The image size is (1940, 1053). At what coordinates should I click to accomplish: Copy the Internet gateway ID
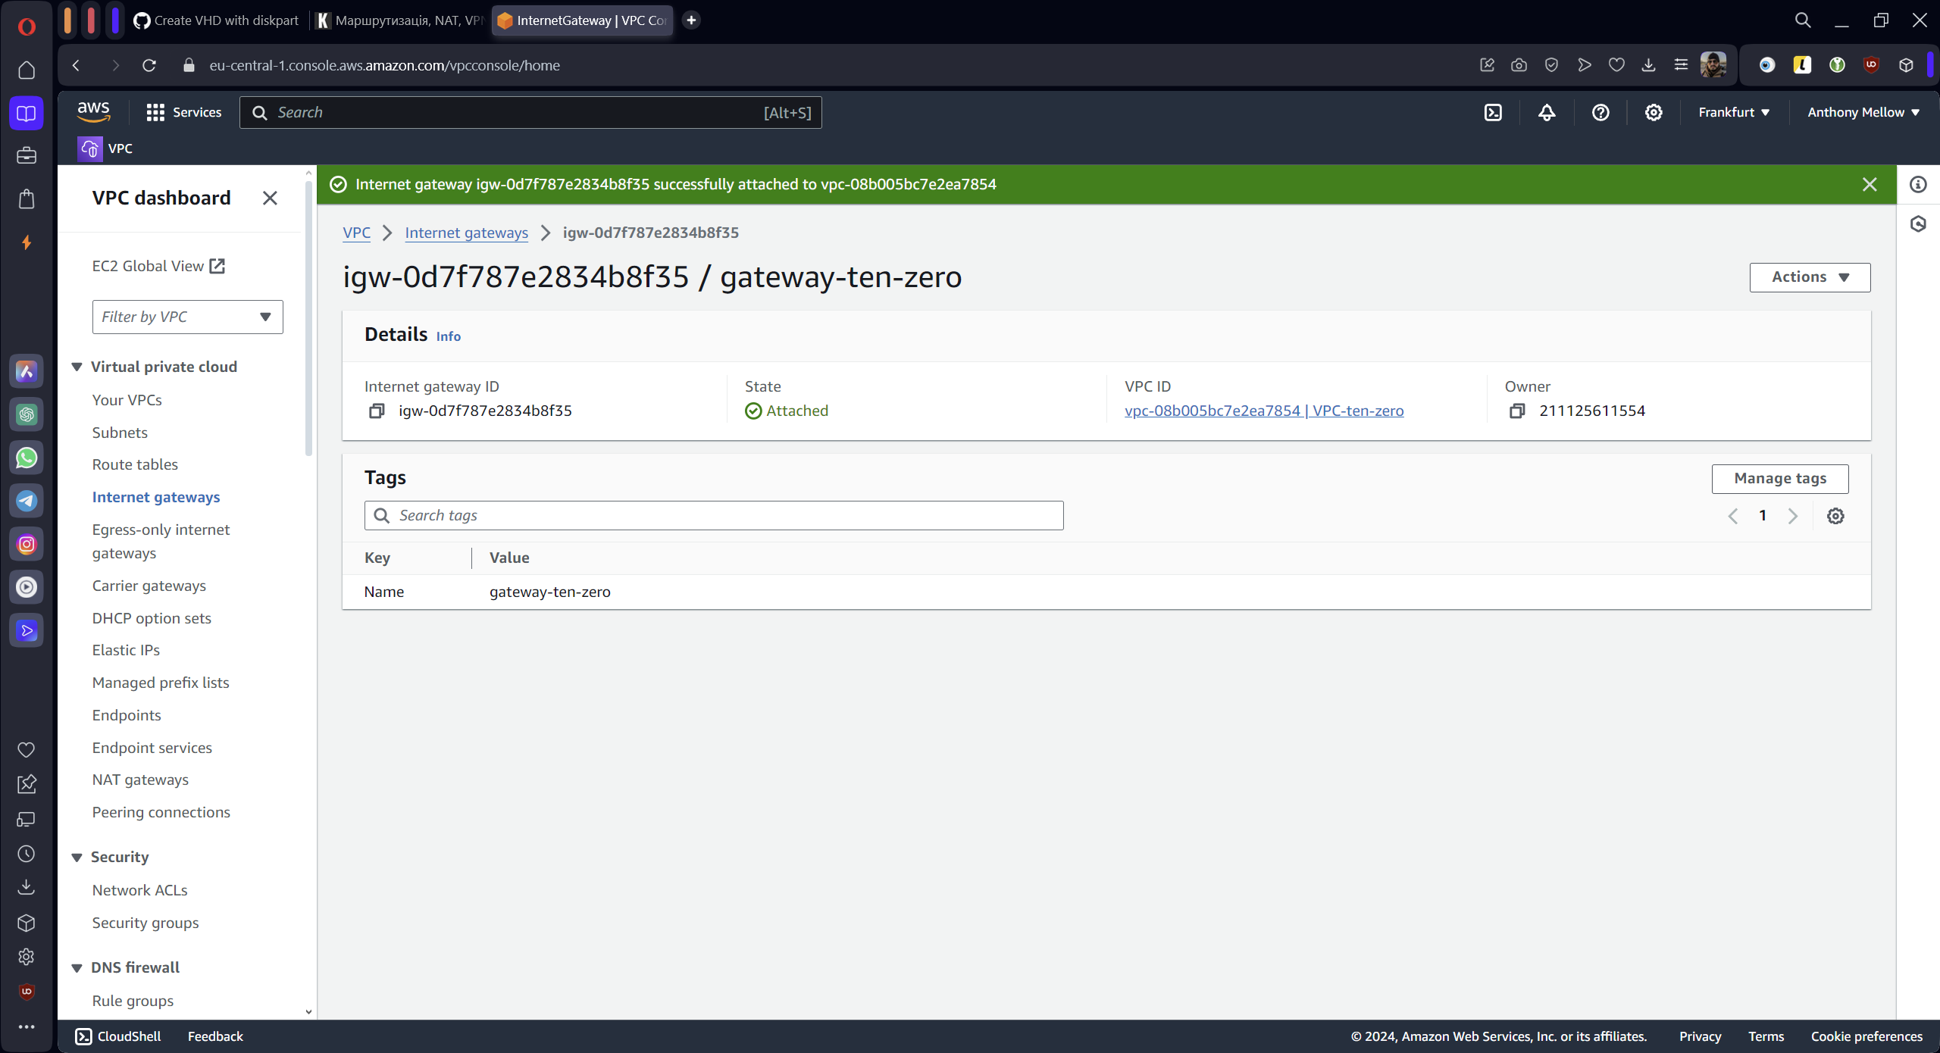pyautogui.click(x=377, y=411)
